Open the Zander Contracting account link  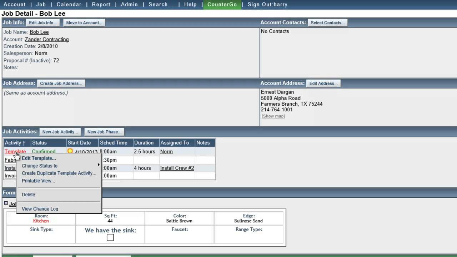pyautogui.click(x=47, y=39)
